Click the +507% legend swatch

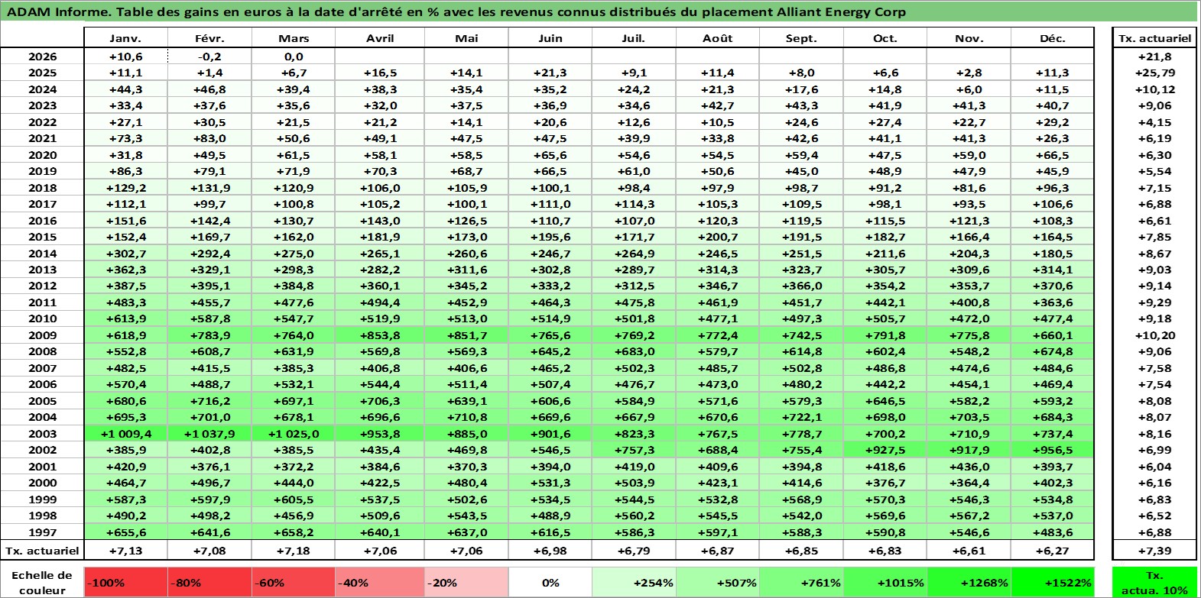(x=718, y=582)
